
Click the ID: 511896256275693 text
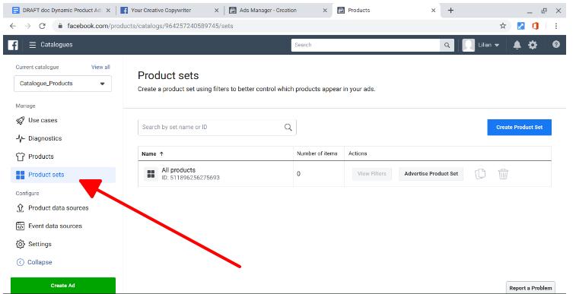click(191, 178)
